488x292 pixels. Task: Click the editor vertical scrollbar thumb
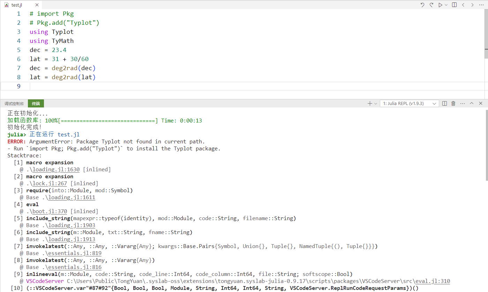pyautogui.click(x=486, y=33)
